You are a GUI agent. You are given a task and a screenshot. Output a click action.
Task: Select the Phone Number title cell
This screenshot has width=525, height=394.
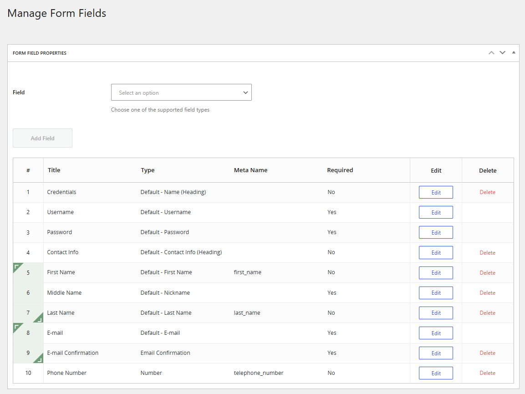[x=66, y=373]
